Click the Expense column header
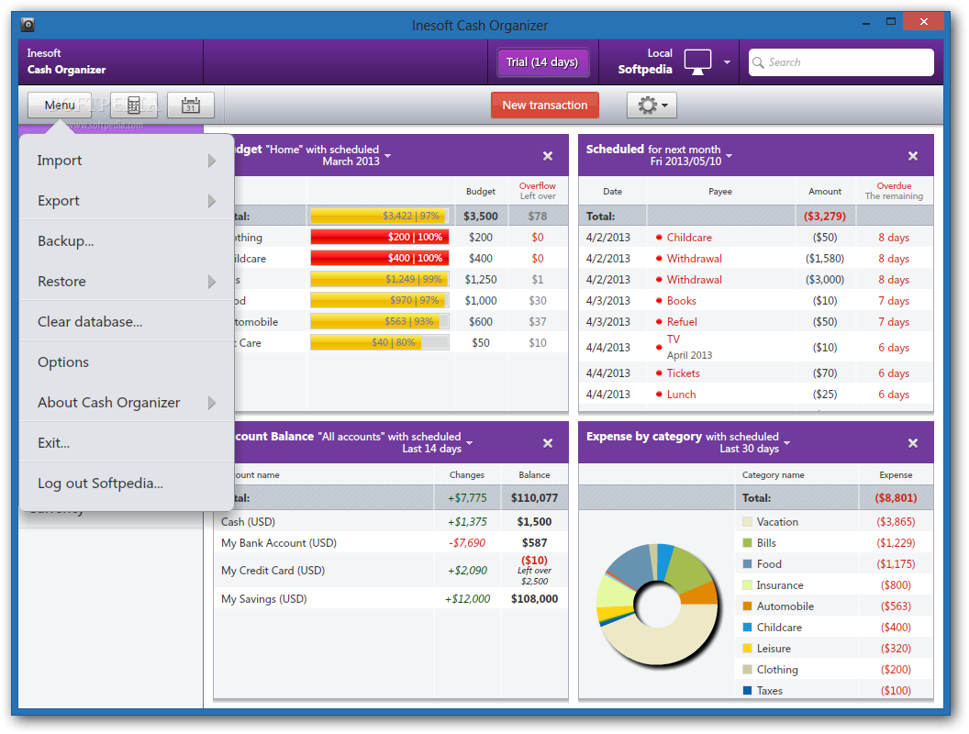The image size is (969, 734). [896, 475]
